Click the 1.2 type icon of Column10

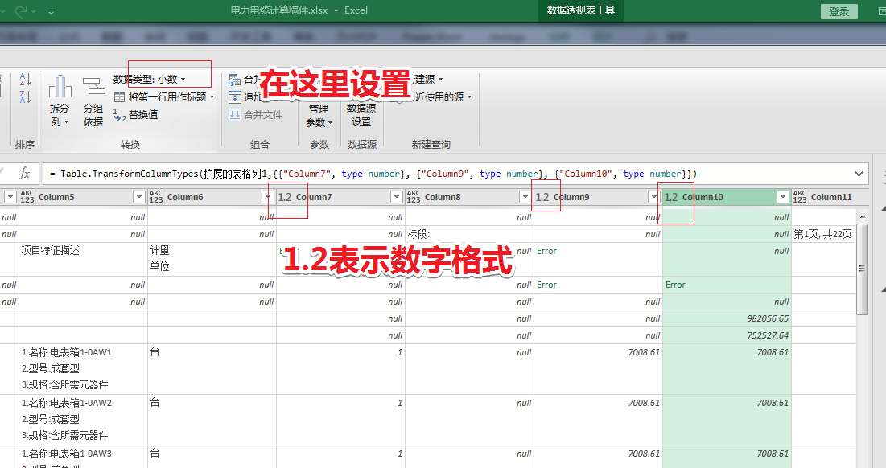pyautogui.click(x=671, y=197)
